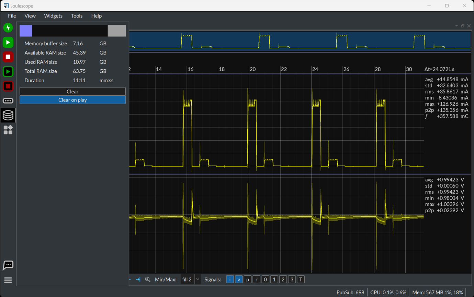
Task: Open the widgets sidebar icon
Action: coord(8,130)
